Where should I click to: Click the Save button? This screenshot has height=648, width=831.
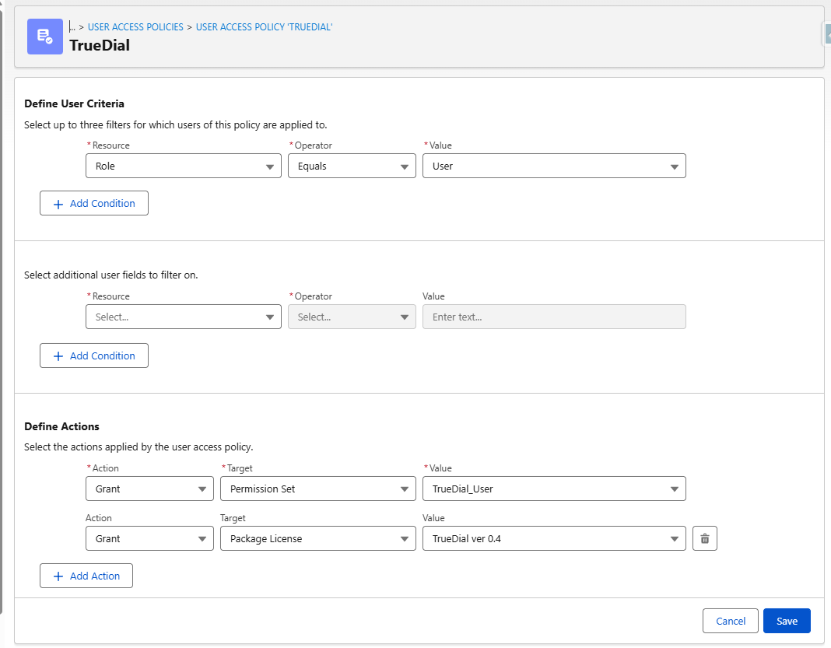point(787,620)
